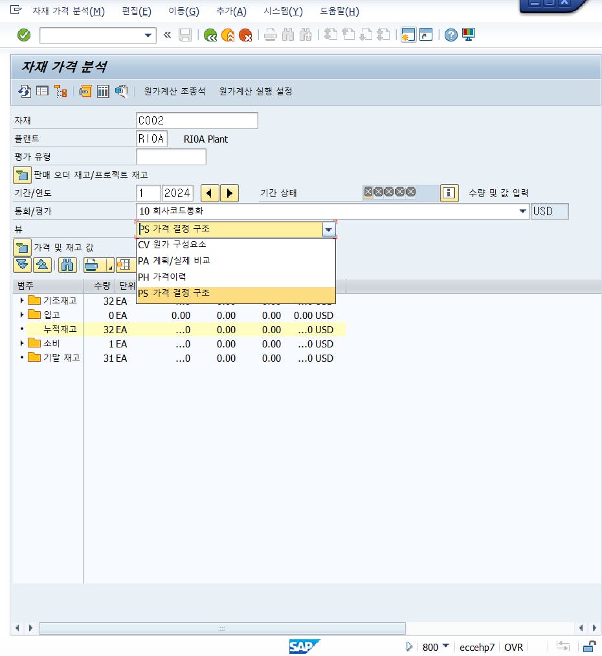602x656 pixels.
Task: Click the green checkmark Enter icon
Action: tap(24, 35)
